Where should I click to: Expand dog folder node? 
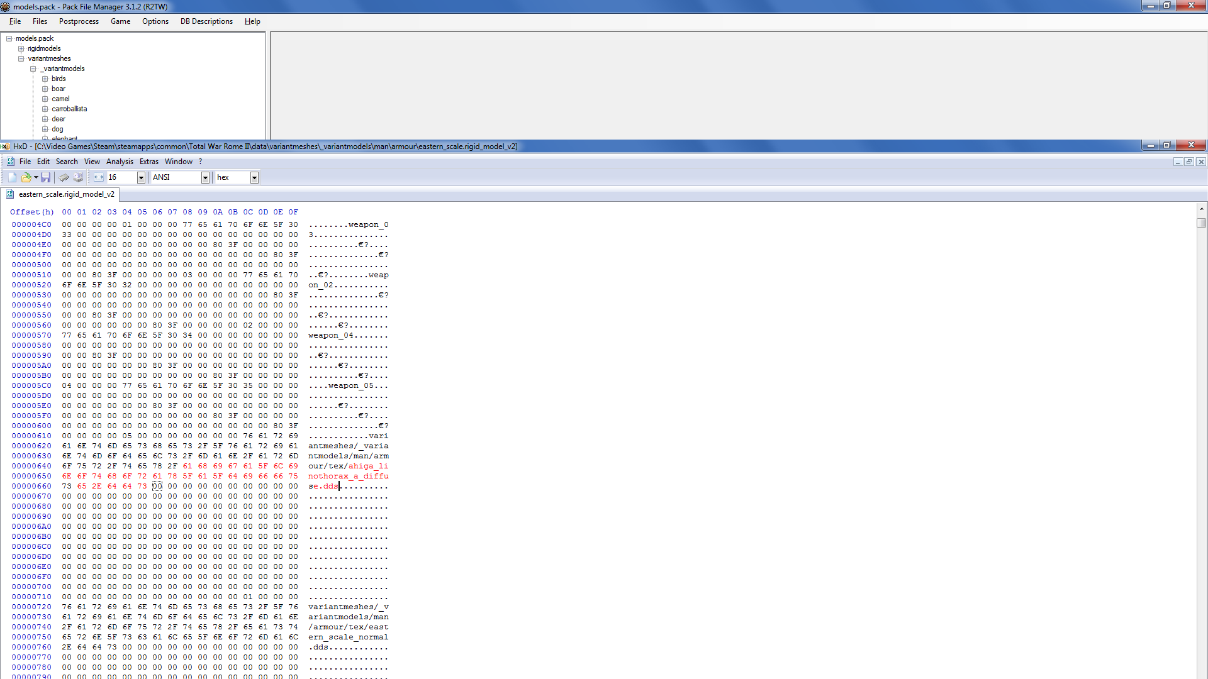click(45, 129)
